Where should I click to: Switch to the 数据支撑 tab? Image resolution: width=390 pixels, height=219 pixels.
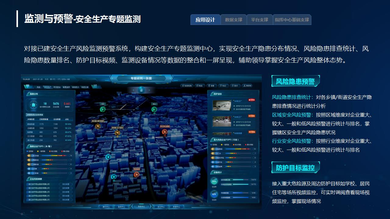(x=234, y=20)
